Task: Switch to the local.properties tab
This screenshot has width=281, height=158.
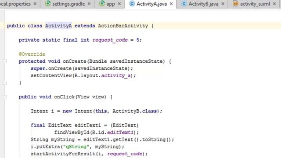Action: point(15,4)
